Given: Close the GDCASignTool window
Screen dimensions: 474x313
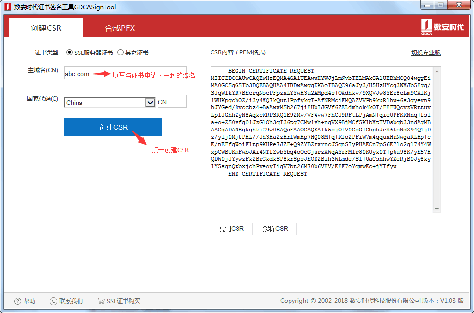Looking at the screenshot, I should [x=459, y=5].
